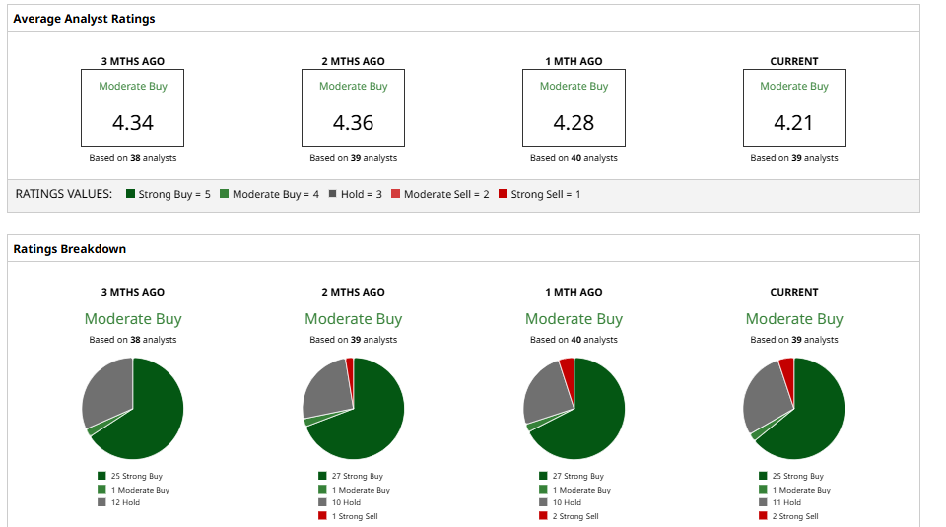946x527 pixels.
Task: Click the CURRENT ratings breakdown pie chart
Action: pyautogui.click(x=794, y=408)
